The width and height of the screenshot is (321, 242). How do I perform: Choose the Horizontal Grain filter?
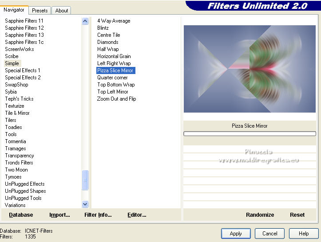tap(114, 56)
